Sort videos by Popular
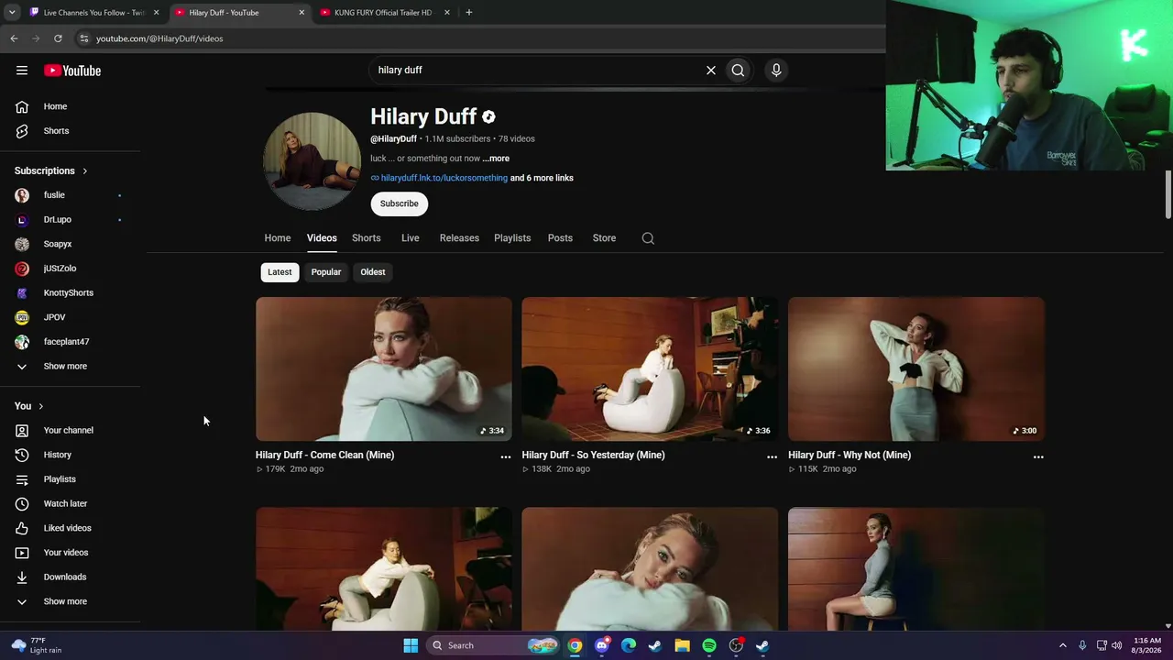 (x=326, y=272)
